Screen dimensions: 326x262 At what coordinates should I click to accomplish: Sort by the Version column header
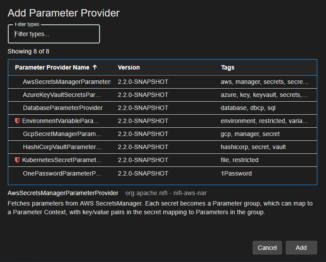(129, 67)
